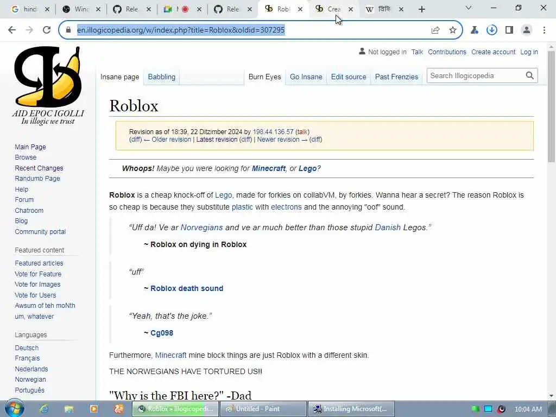
Task: Open the Roblox death sound link
Action: 187,288
